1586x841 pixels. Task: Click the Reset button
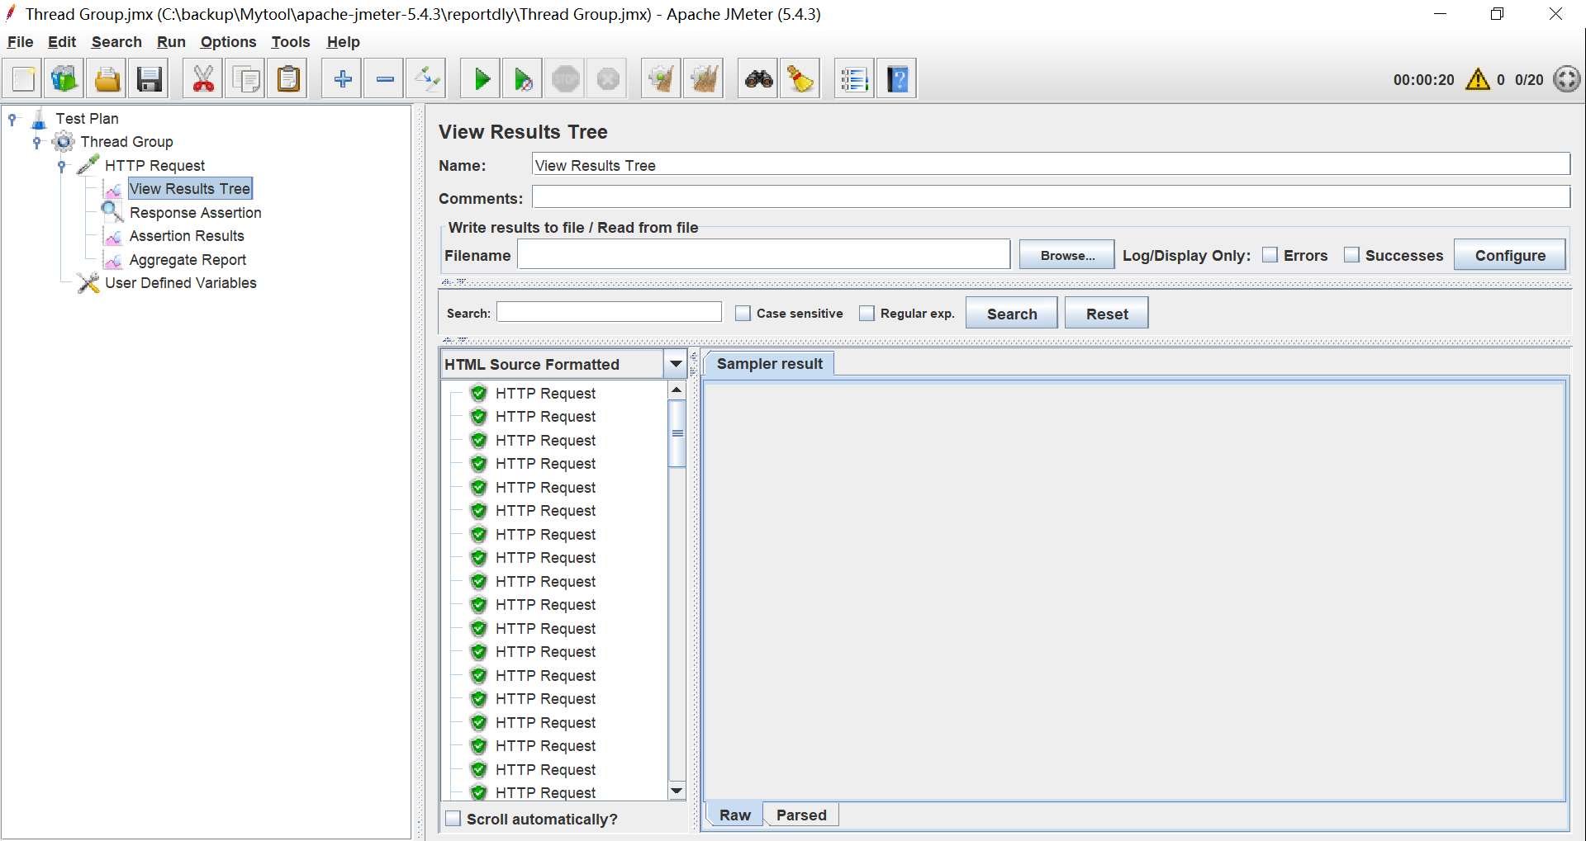coord(1107,314)
